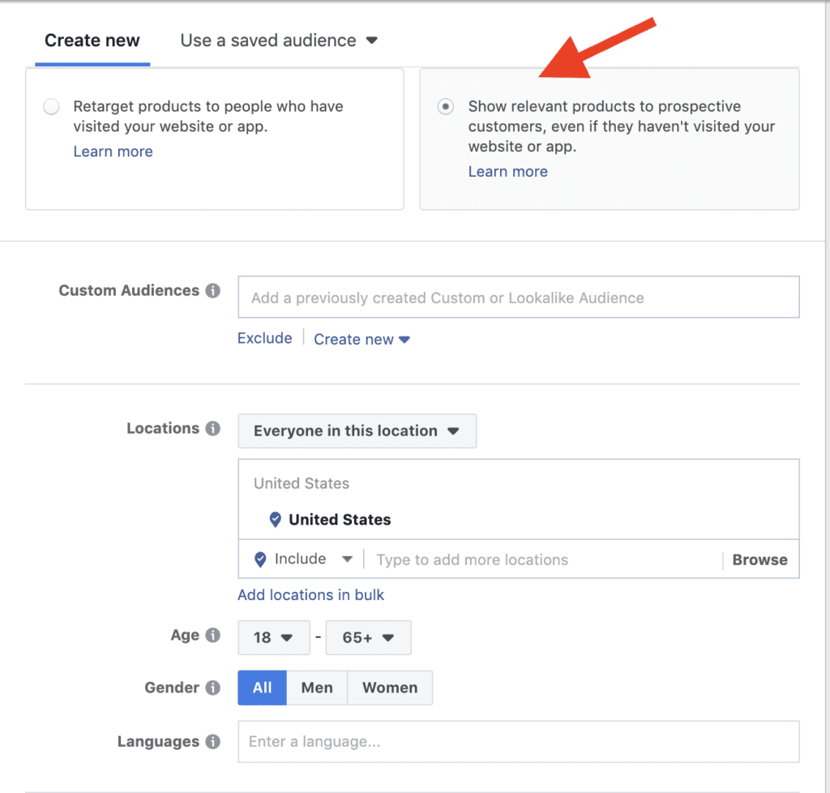Image resolution: width=830 pixels, height=793 pixels.
Task: Choose Women gender option
Action: (x=390, y=688)
